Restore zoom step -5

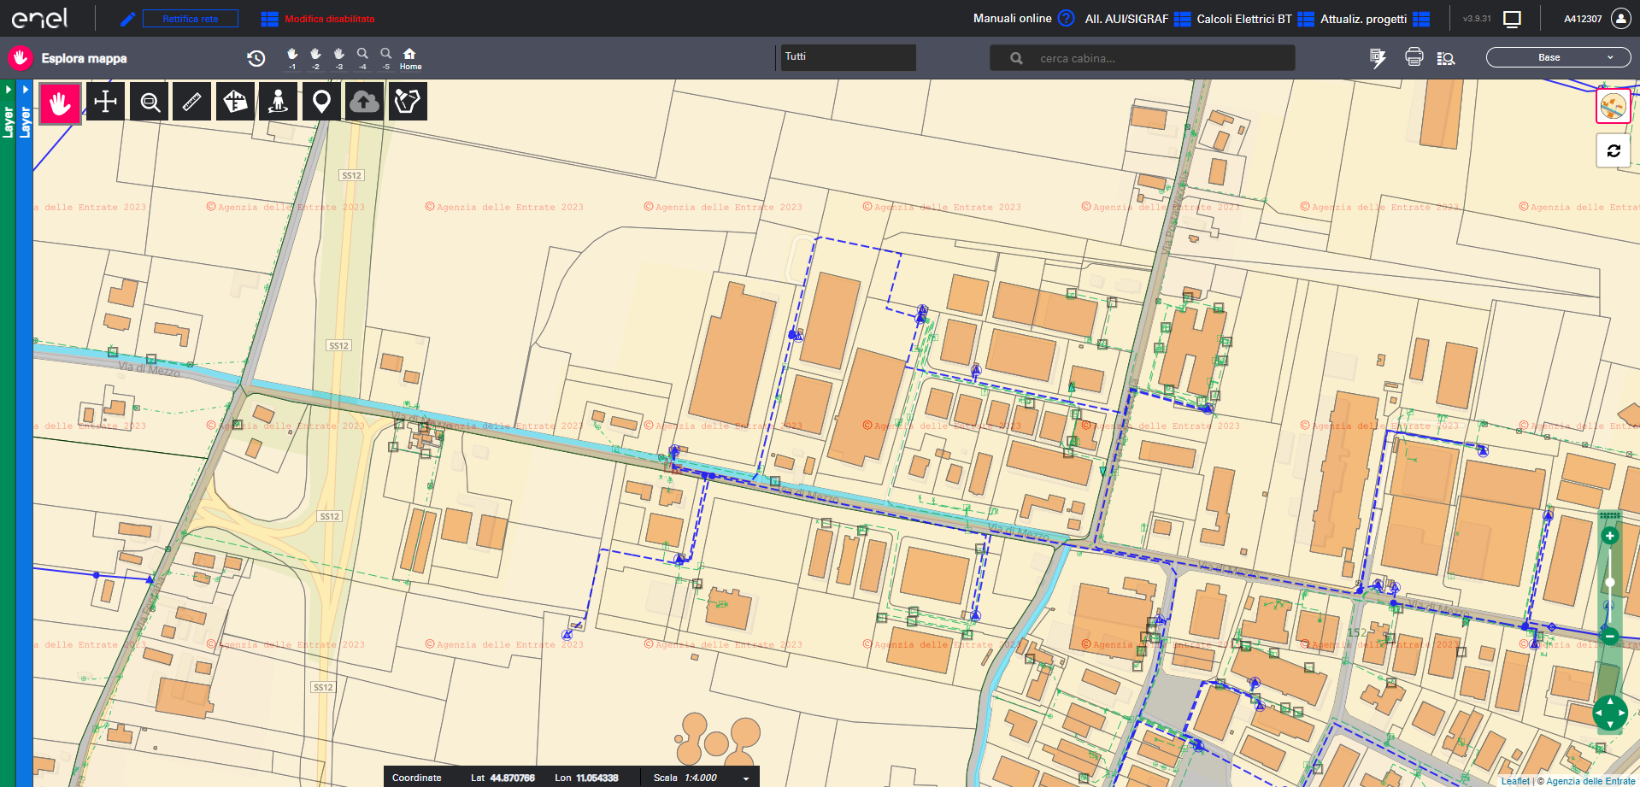click(x=386, y=58)
